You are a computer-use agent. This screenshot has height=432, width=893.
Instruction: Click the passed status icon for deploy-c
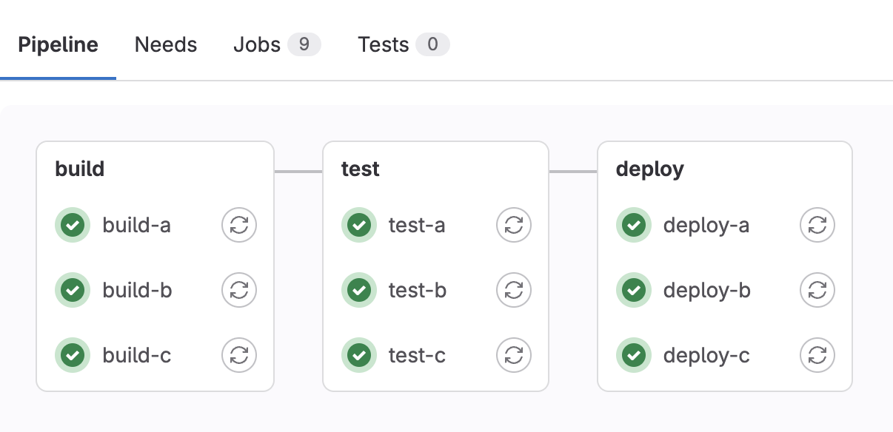point(634,355)
